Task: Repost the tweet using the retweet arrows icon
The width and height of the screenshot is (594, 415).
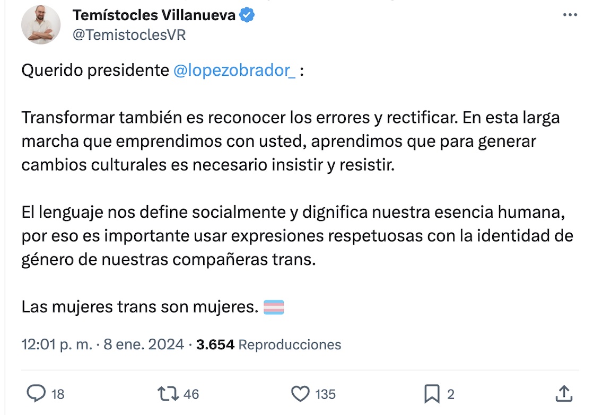Action: 169,394
